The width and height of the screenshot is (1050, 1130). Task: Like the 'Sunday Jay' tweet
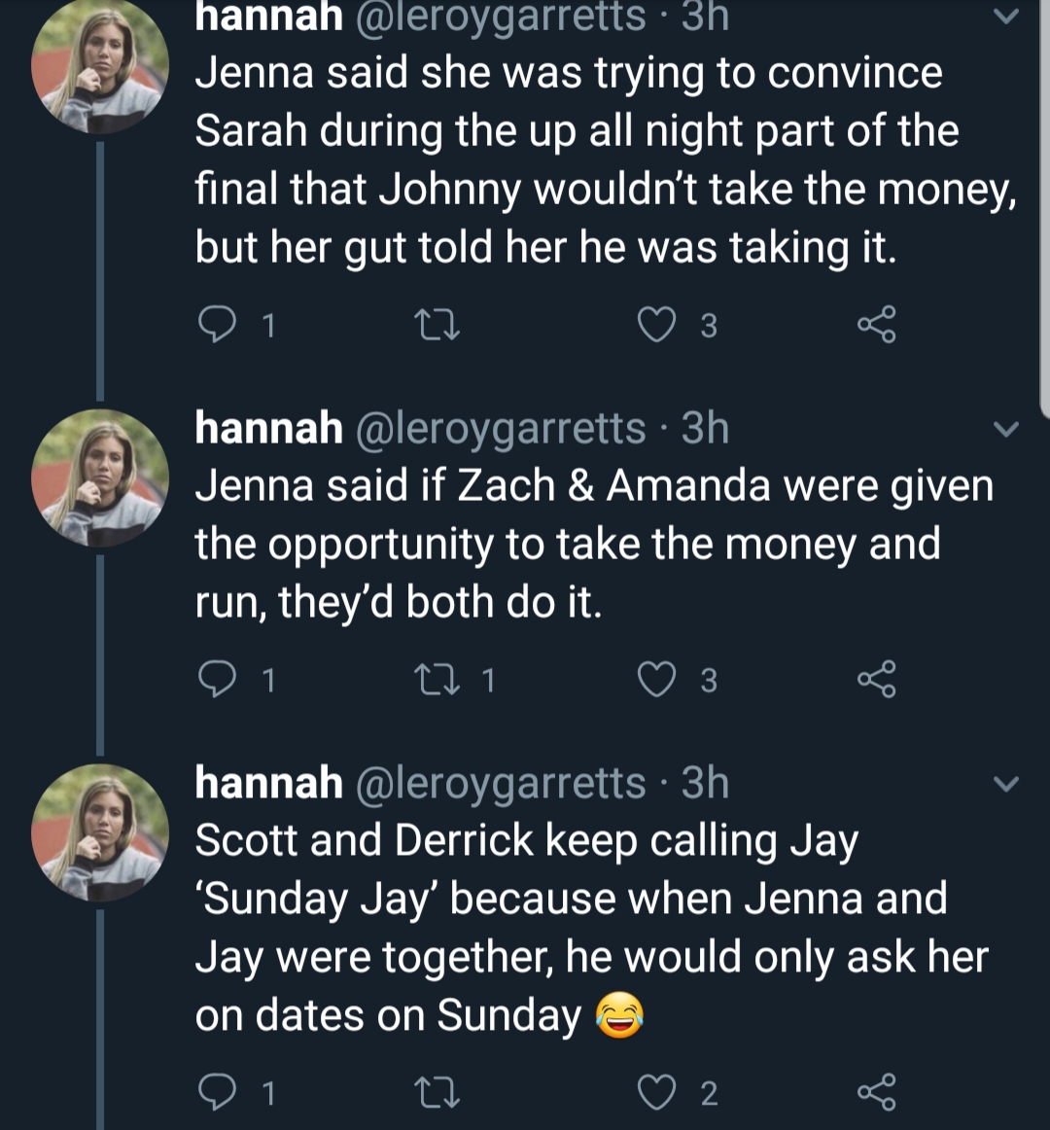(657, 1092)
